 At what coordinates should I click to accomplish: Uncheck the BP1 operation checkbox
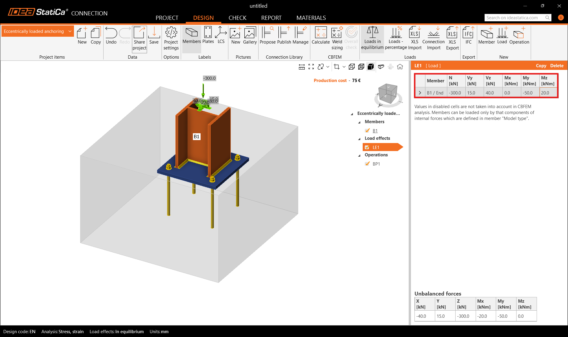coord(367,164)
